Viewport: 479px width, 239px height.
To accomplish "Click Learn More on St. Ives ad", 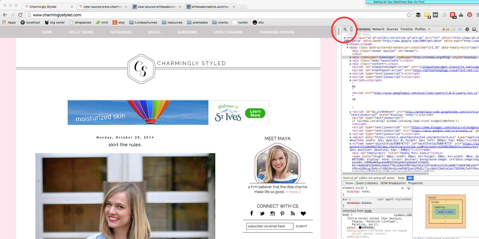I will (255, 113).
